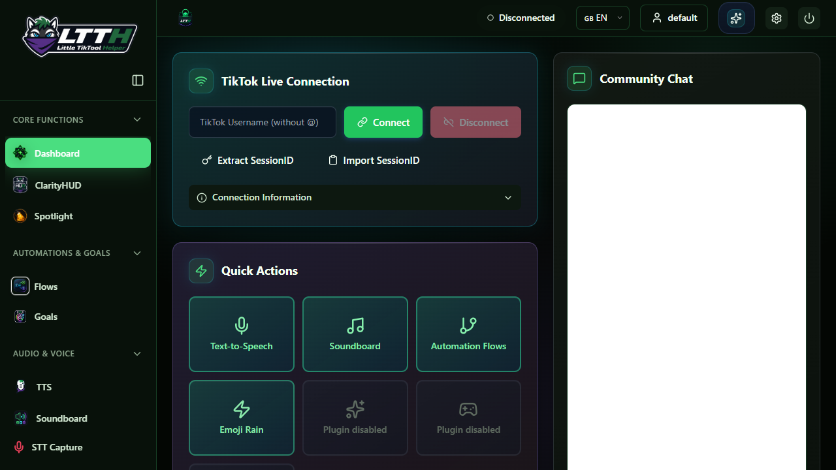Click Import SessionID
836x470 pixels.
374,160
